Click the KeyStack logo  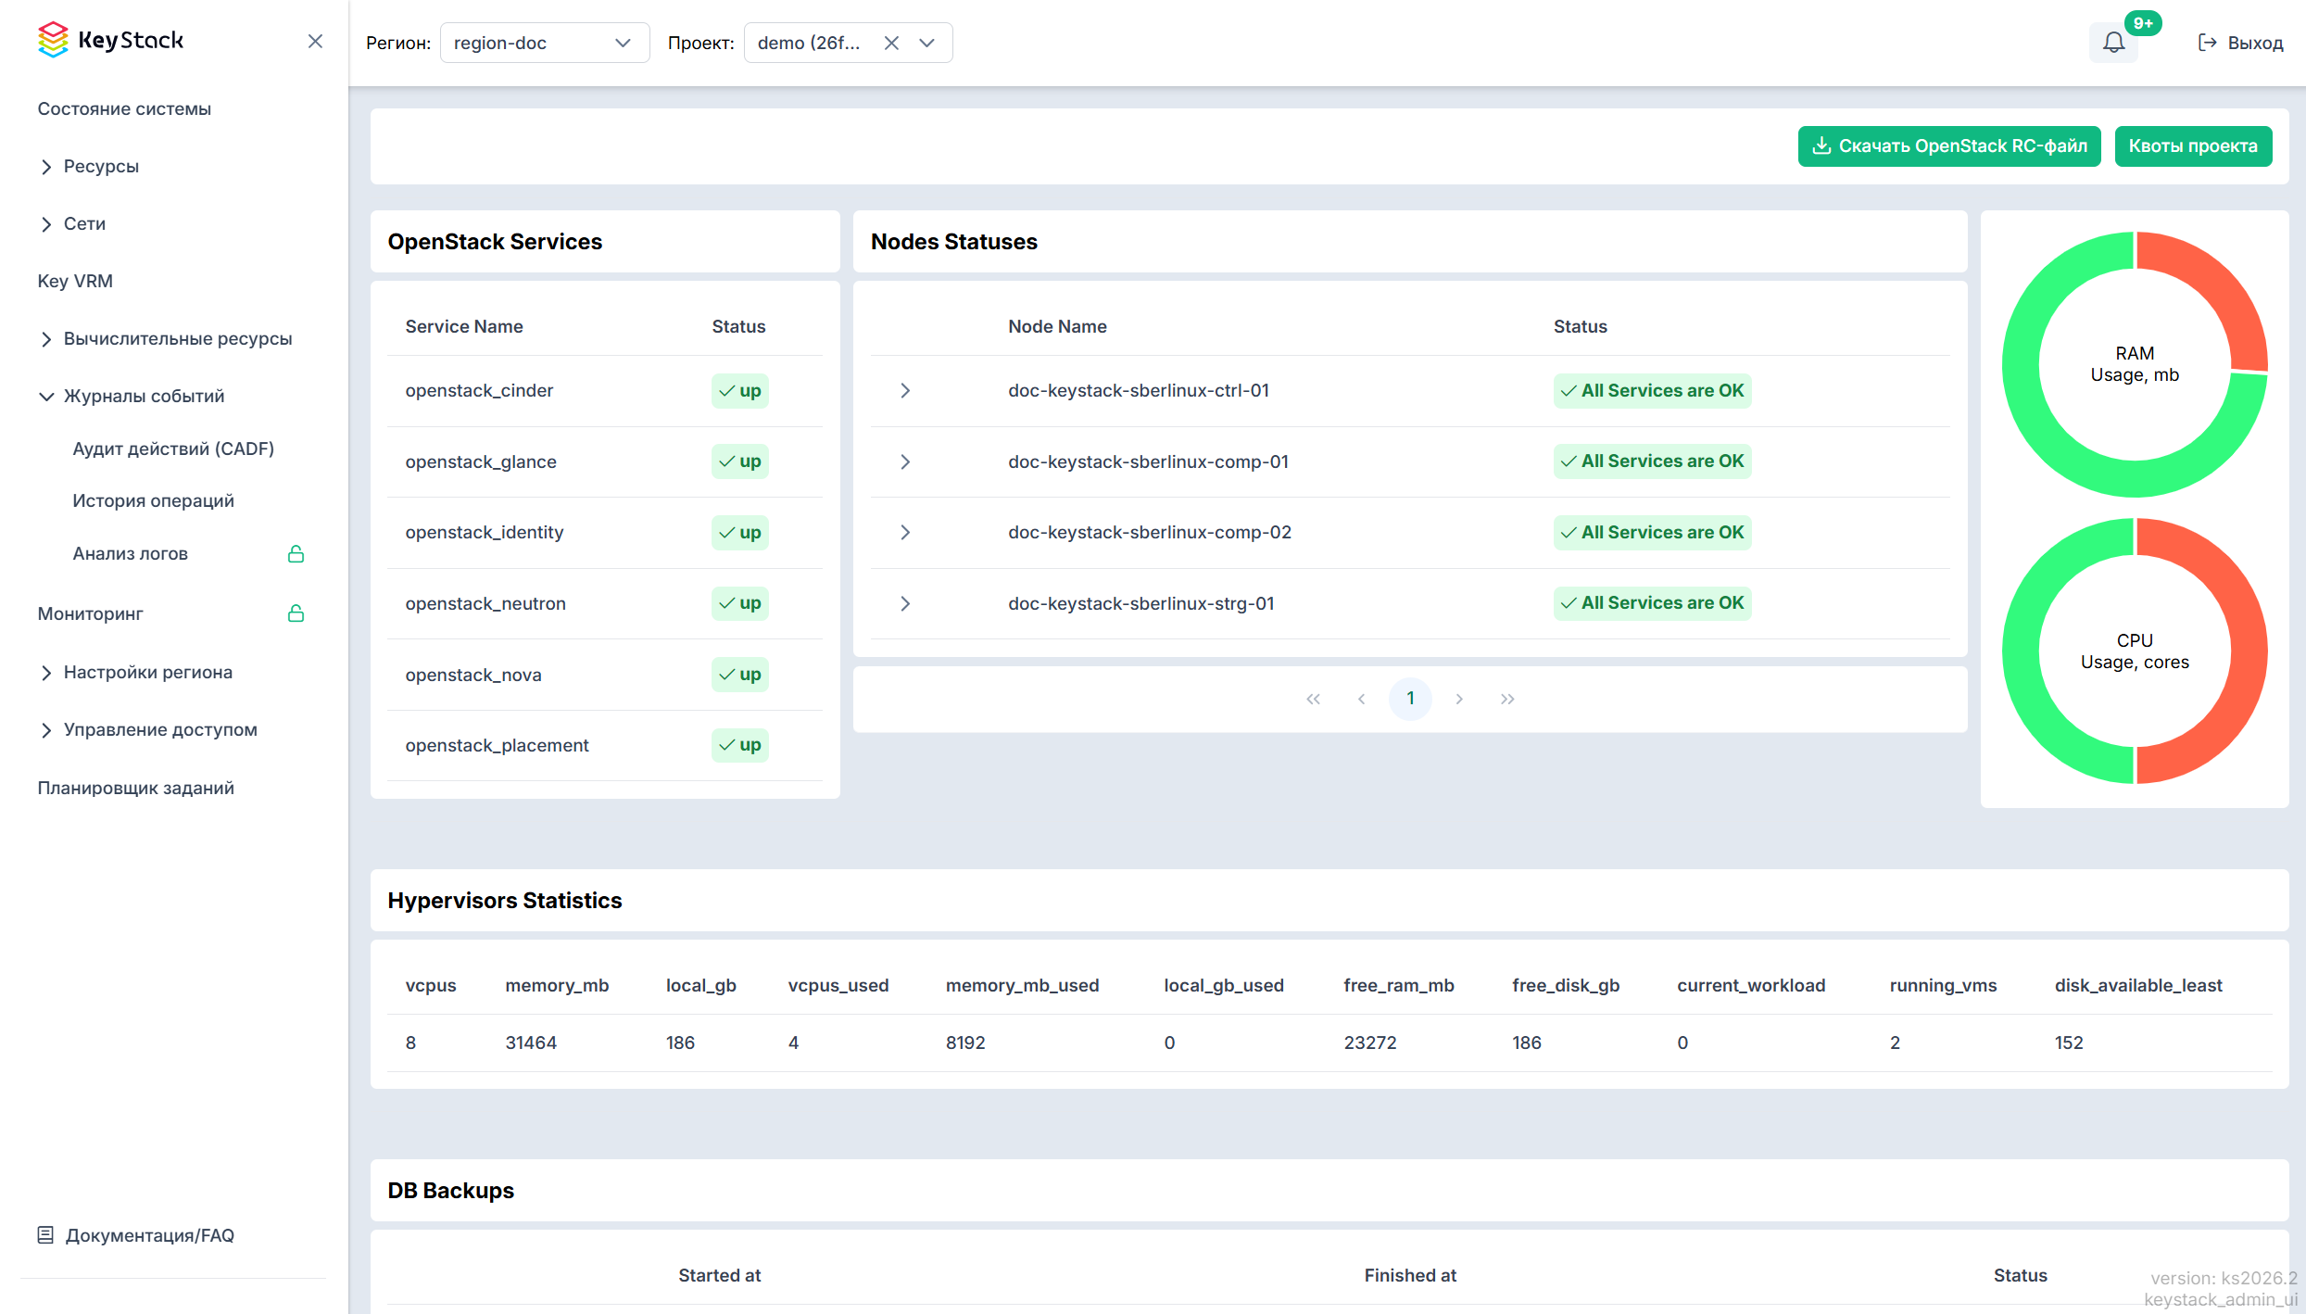111,41
